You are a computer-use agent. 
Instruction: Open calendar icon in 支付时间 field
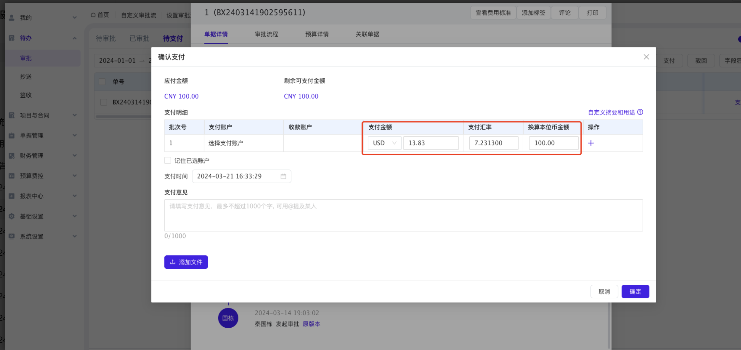click(283, 176)
